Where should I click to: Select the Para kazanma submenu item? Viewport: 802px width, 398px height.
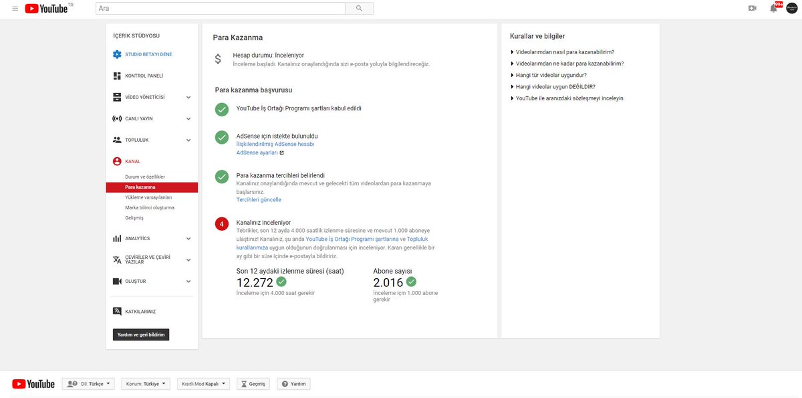tap(152, 187)
